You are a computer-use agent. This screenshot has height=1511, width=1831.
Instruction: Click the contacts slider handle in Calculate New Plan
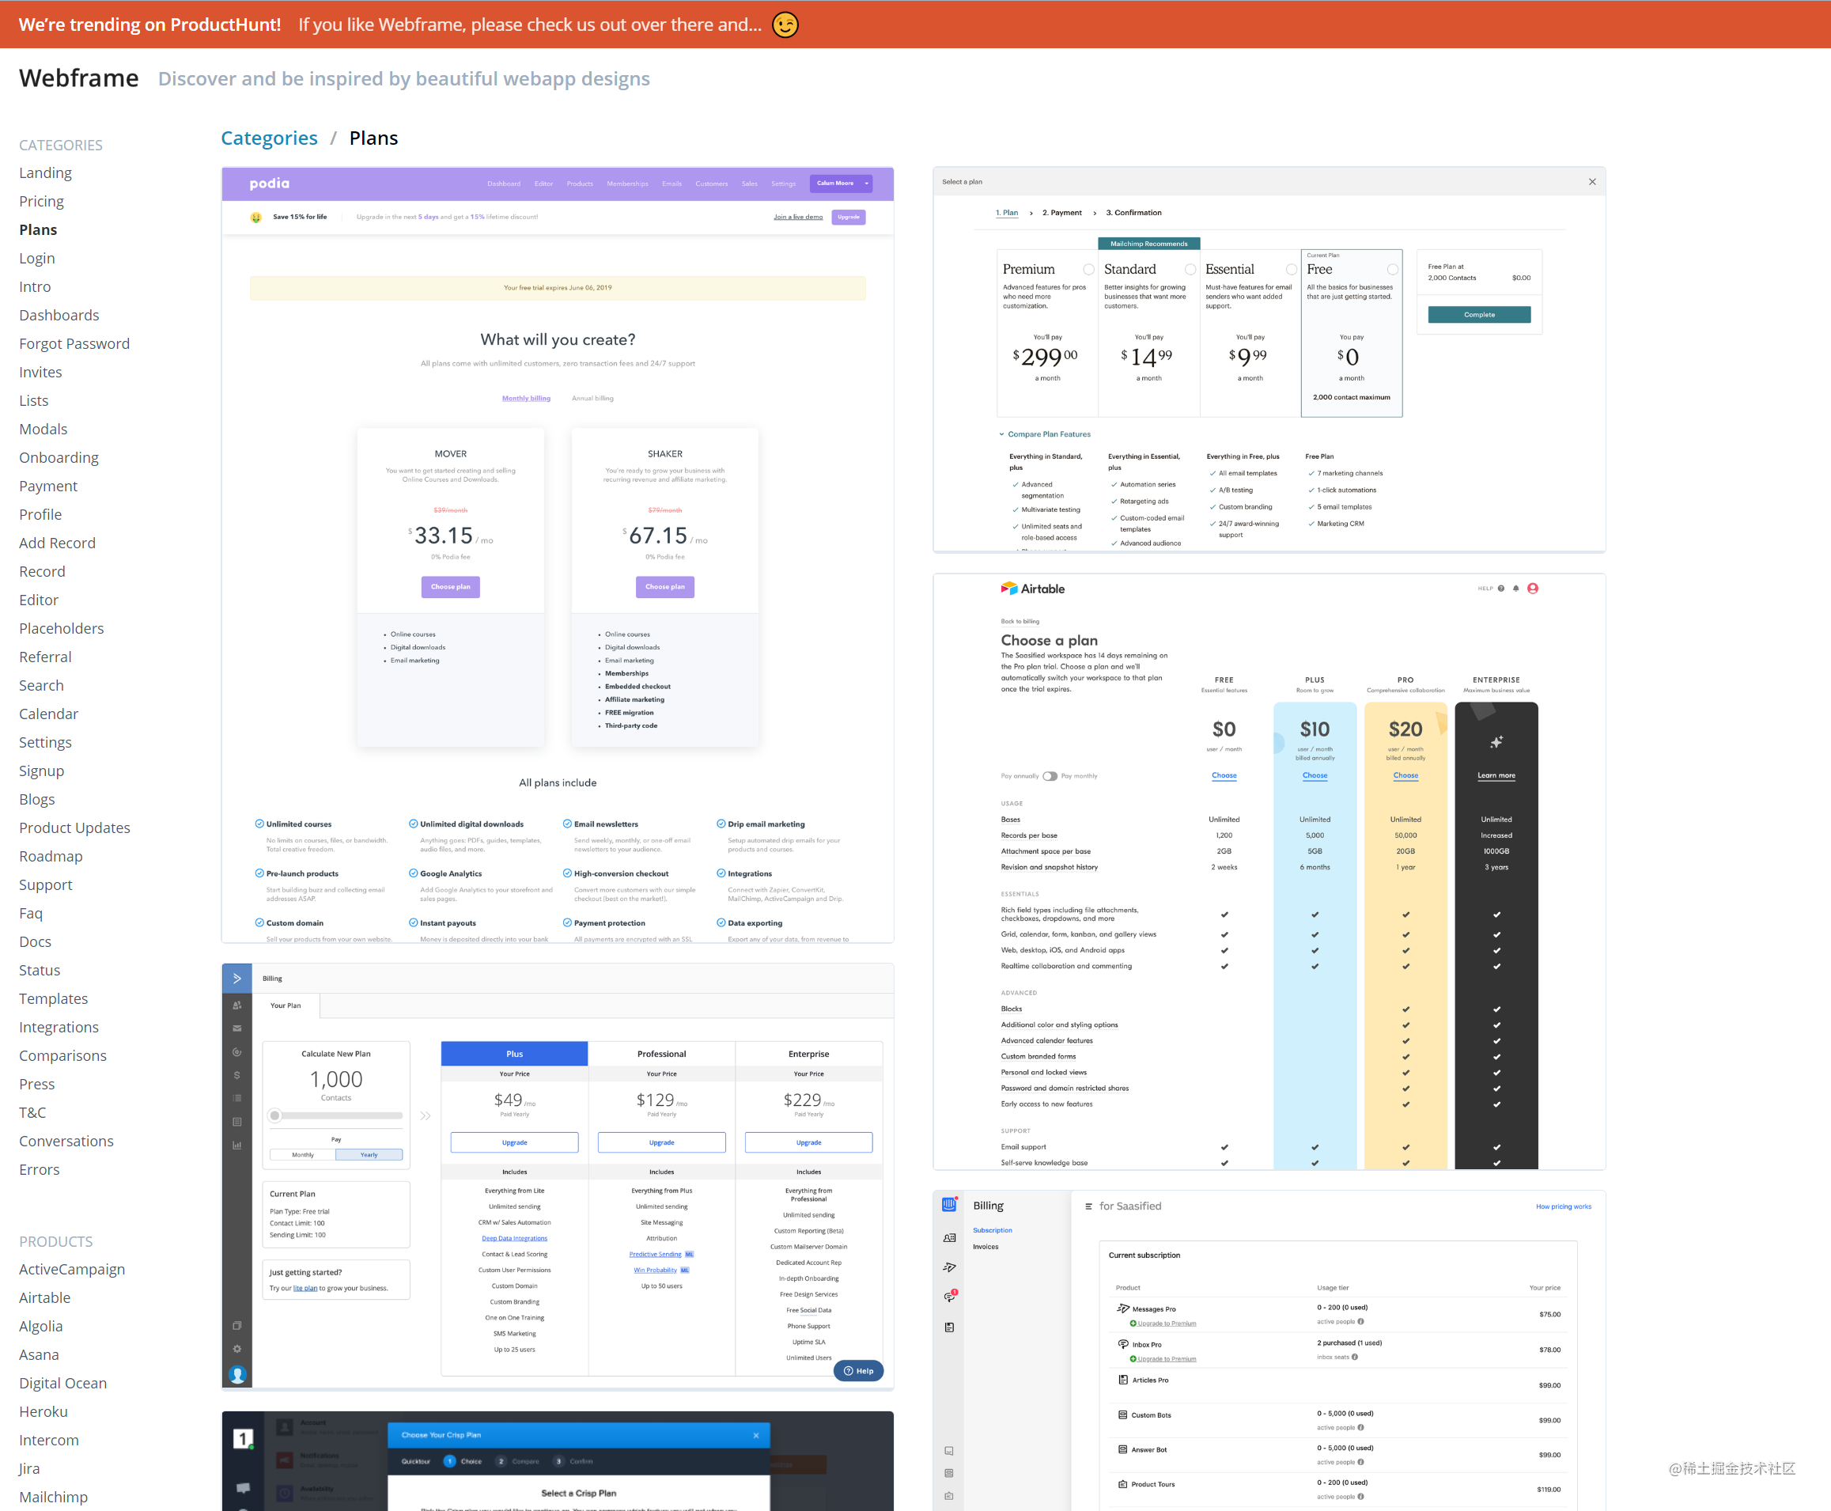(275, 1115)
